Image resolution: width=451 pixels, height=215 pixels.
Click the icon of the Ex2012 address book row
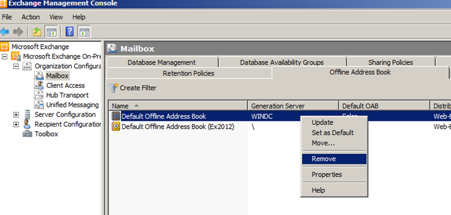[116, 127]
